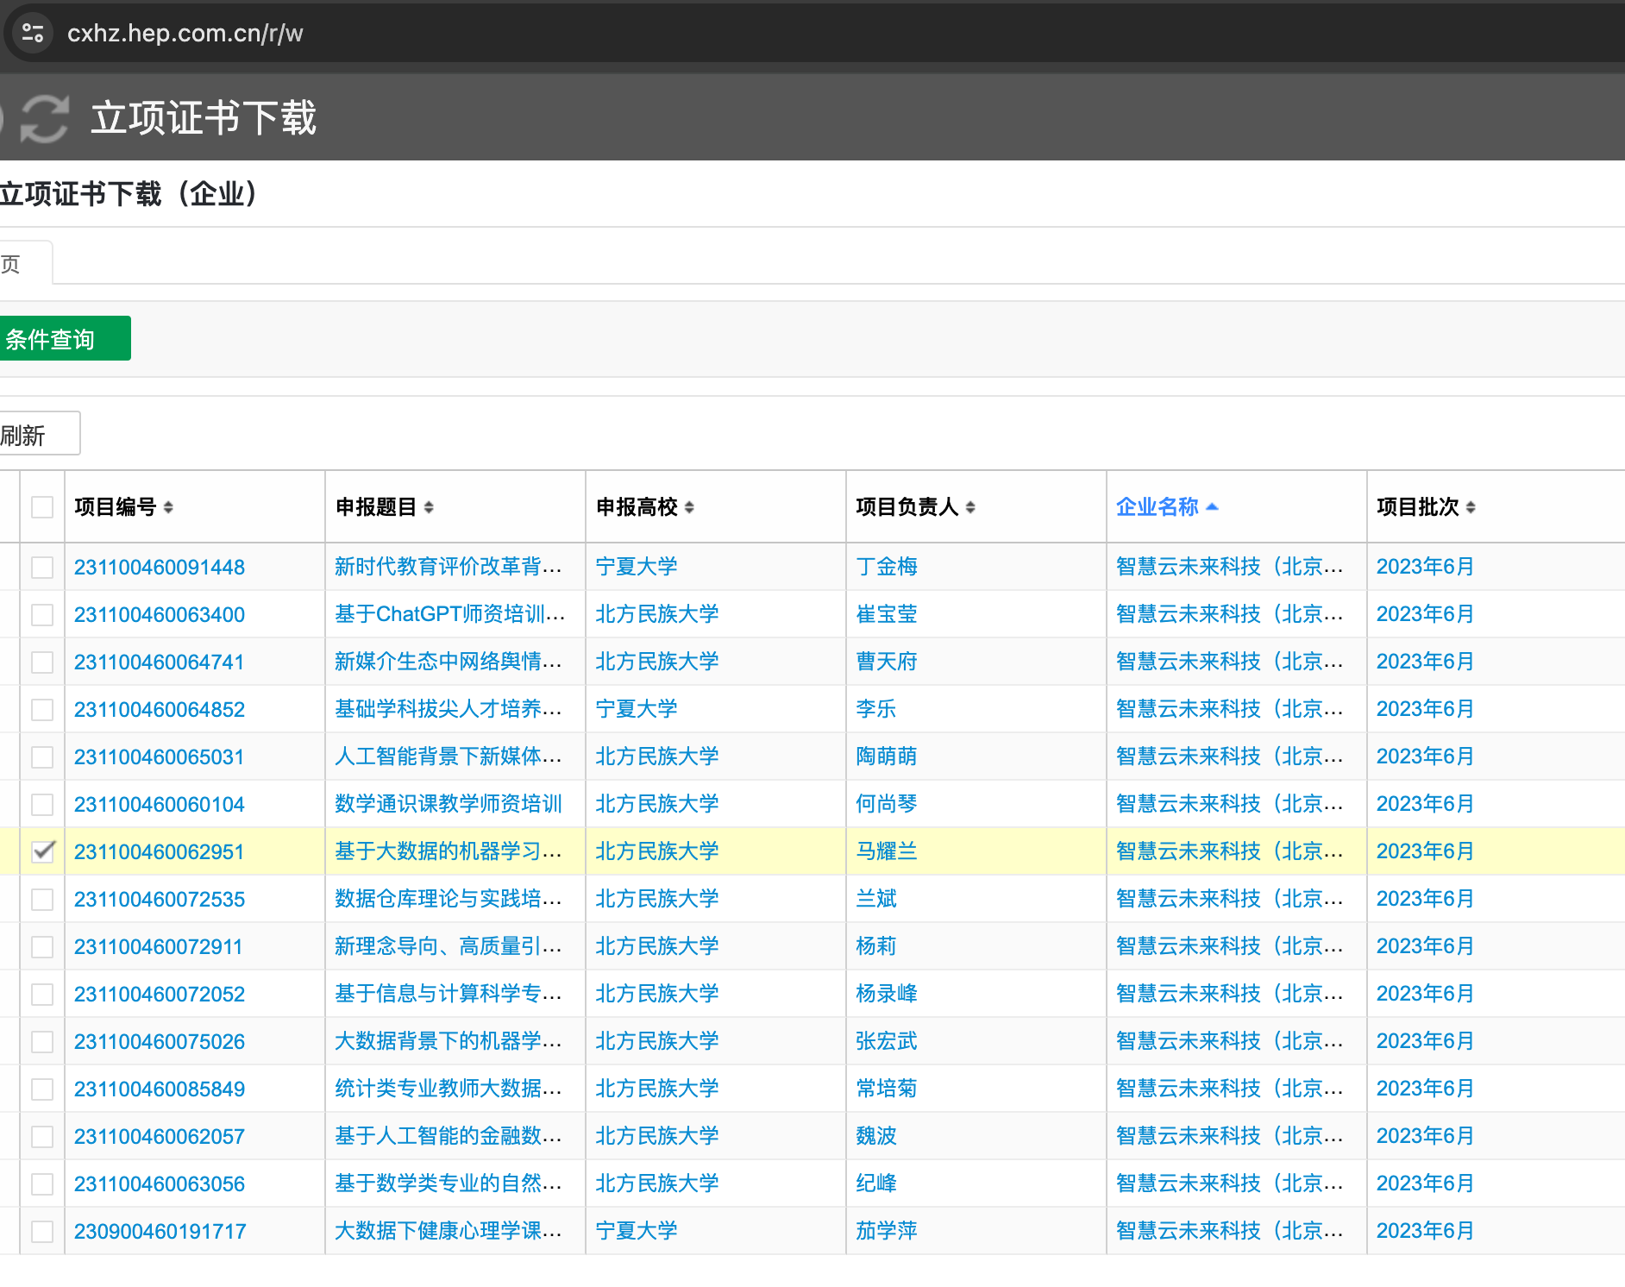This screenshot has height=1287, width=1625.
Task: Click project leader 魏波
Action: 876,1136
